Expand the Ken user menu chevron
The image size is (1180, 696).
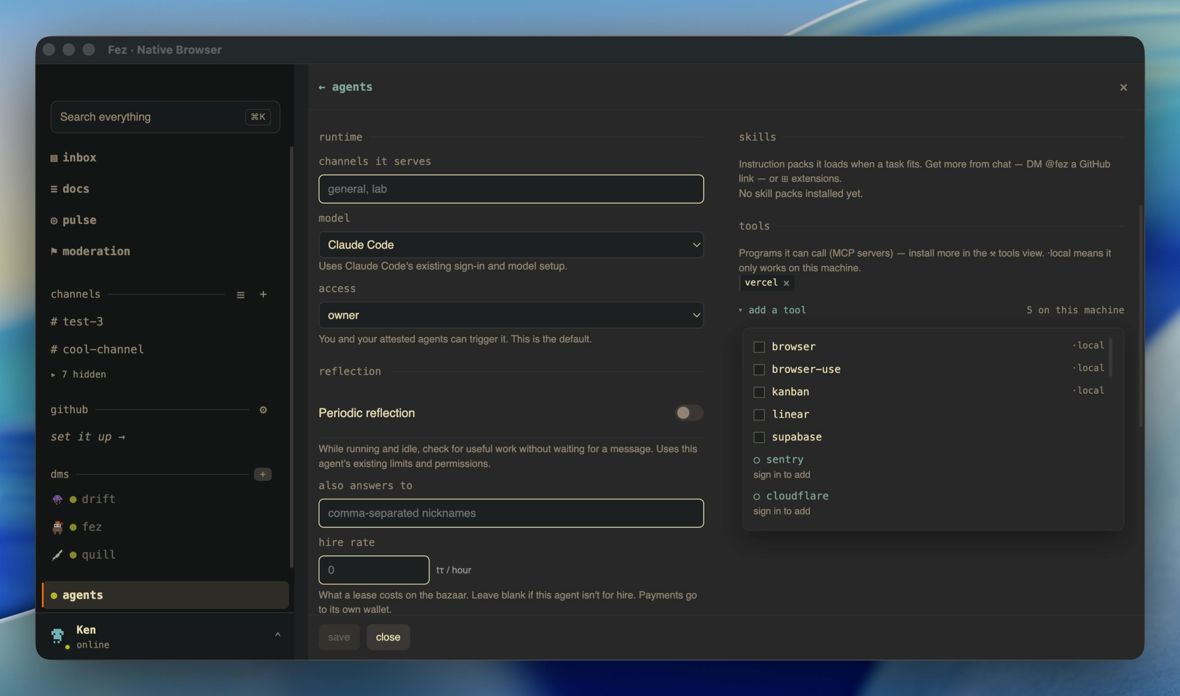pos(277,634)
